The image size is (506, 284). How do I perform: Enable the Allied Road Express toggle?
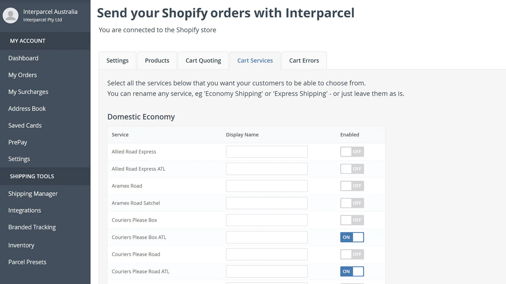point(352,152)
